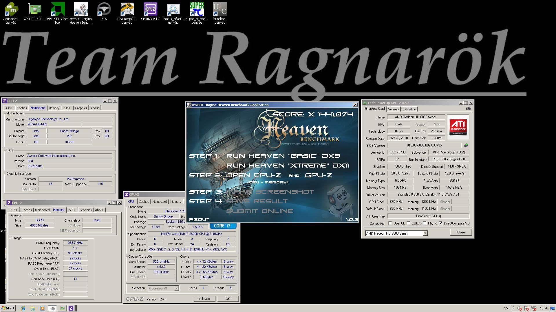Take GPU-Z screenshot with camera icon
The width and height of the screenshot is (556, 312).
pyautogui.click(x=468, y=109)
